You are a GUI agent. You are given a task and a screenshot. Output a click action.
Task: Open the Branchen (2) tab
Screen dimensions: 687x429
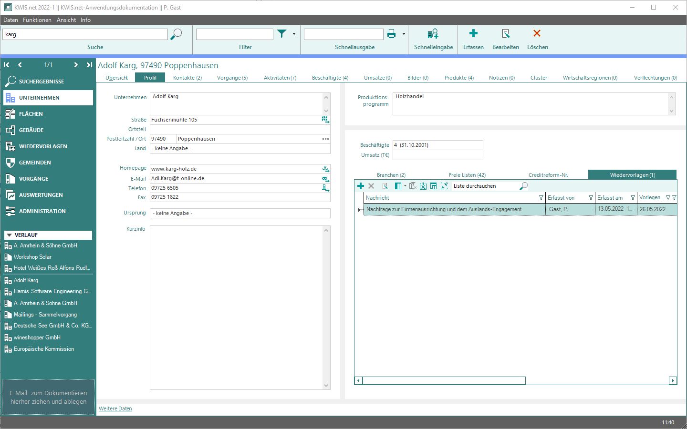pos(391,175)
